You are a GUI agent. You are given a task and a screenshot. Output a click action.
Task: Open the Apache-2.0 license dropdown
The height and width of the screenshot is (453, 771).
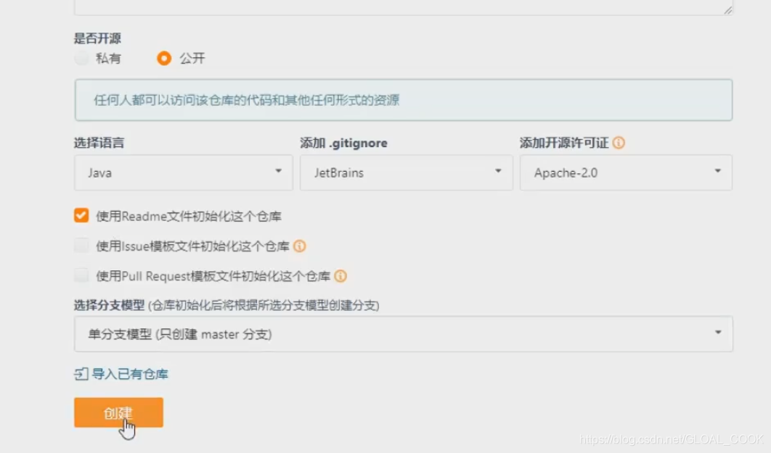(626, 173)
